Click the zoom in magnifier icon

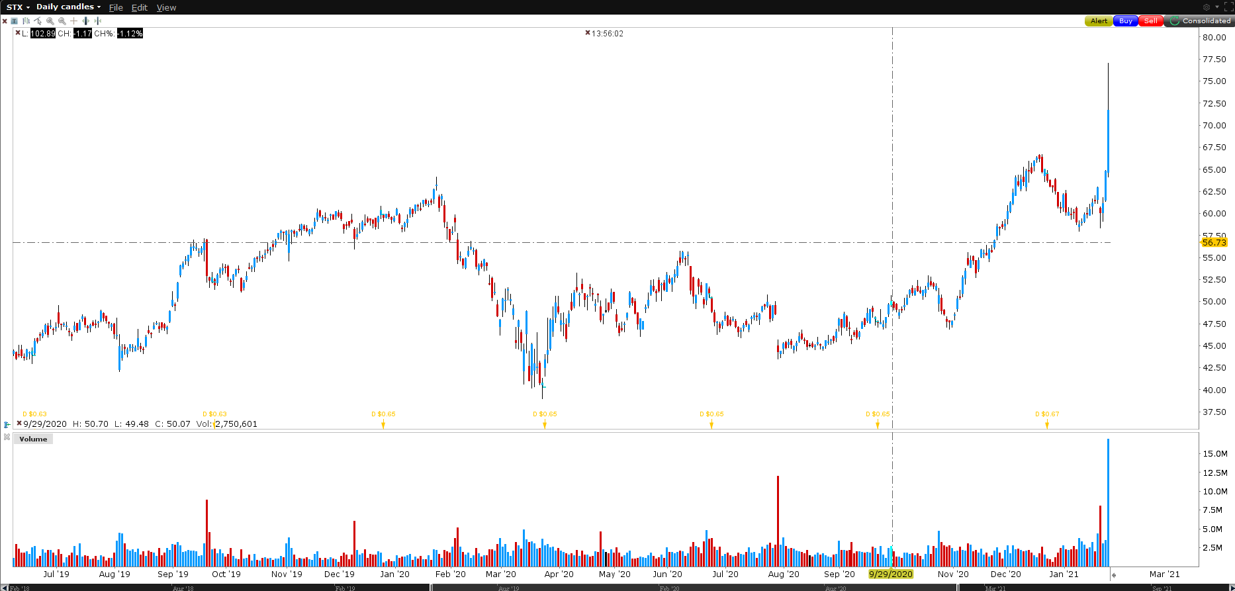click(50, 21)
